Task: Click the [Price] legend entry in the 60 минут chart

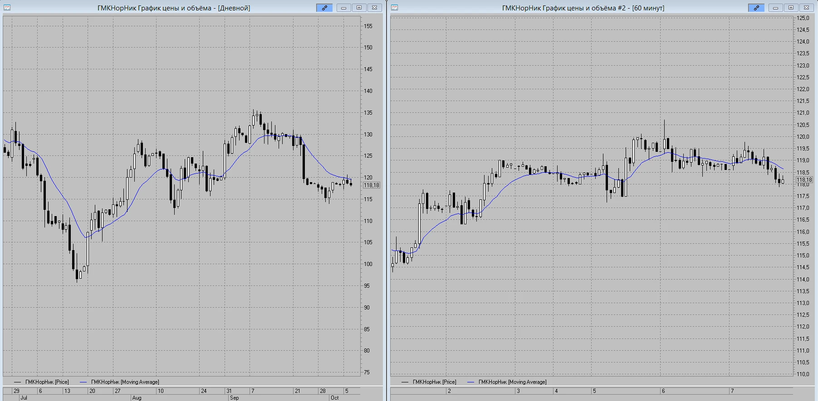Action: (429, 382)
